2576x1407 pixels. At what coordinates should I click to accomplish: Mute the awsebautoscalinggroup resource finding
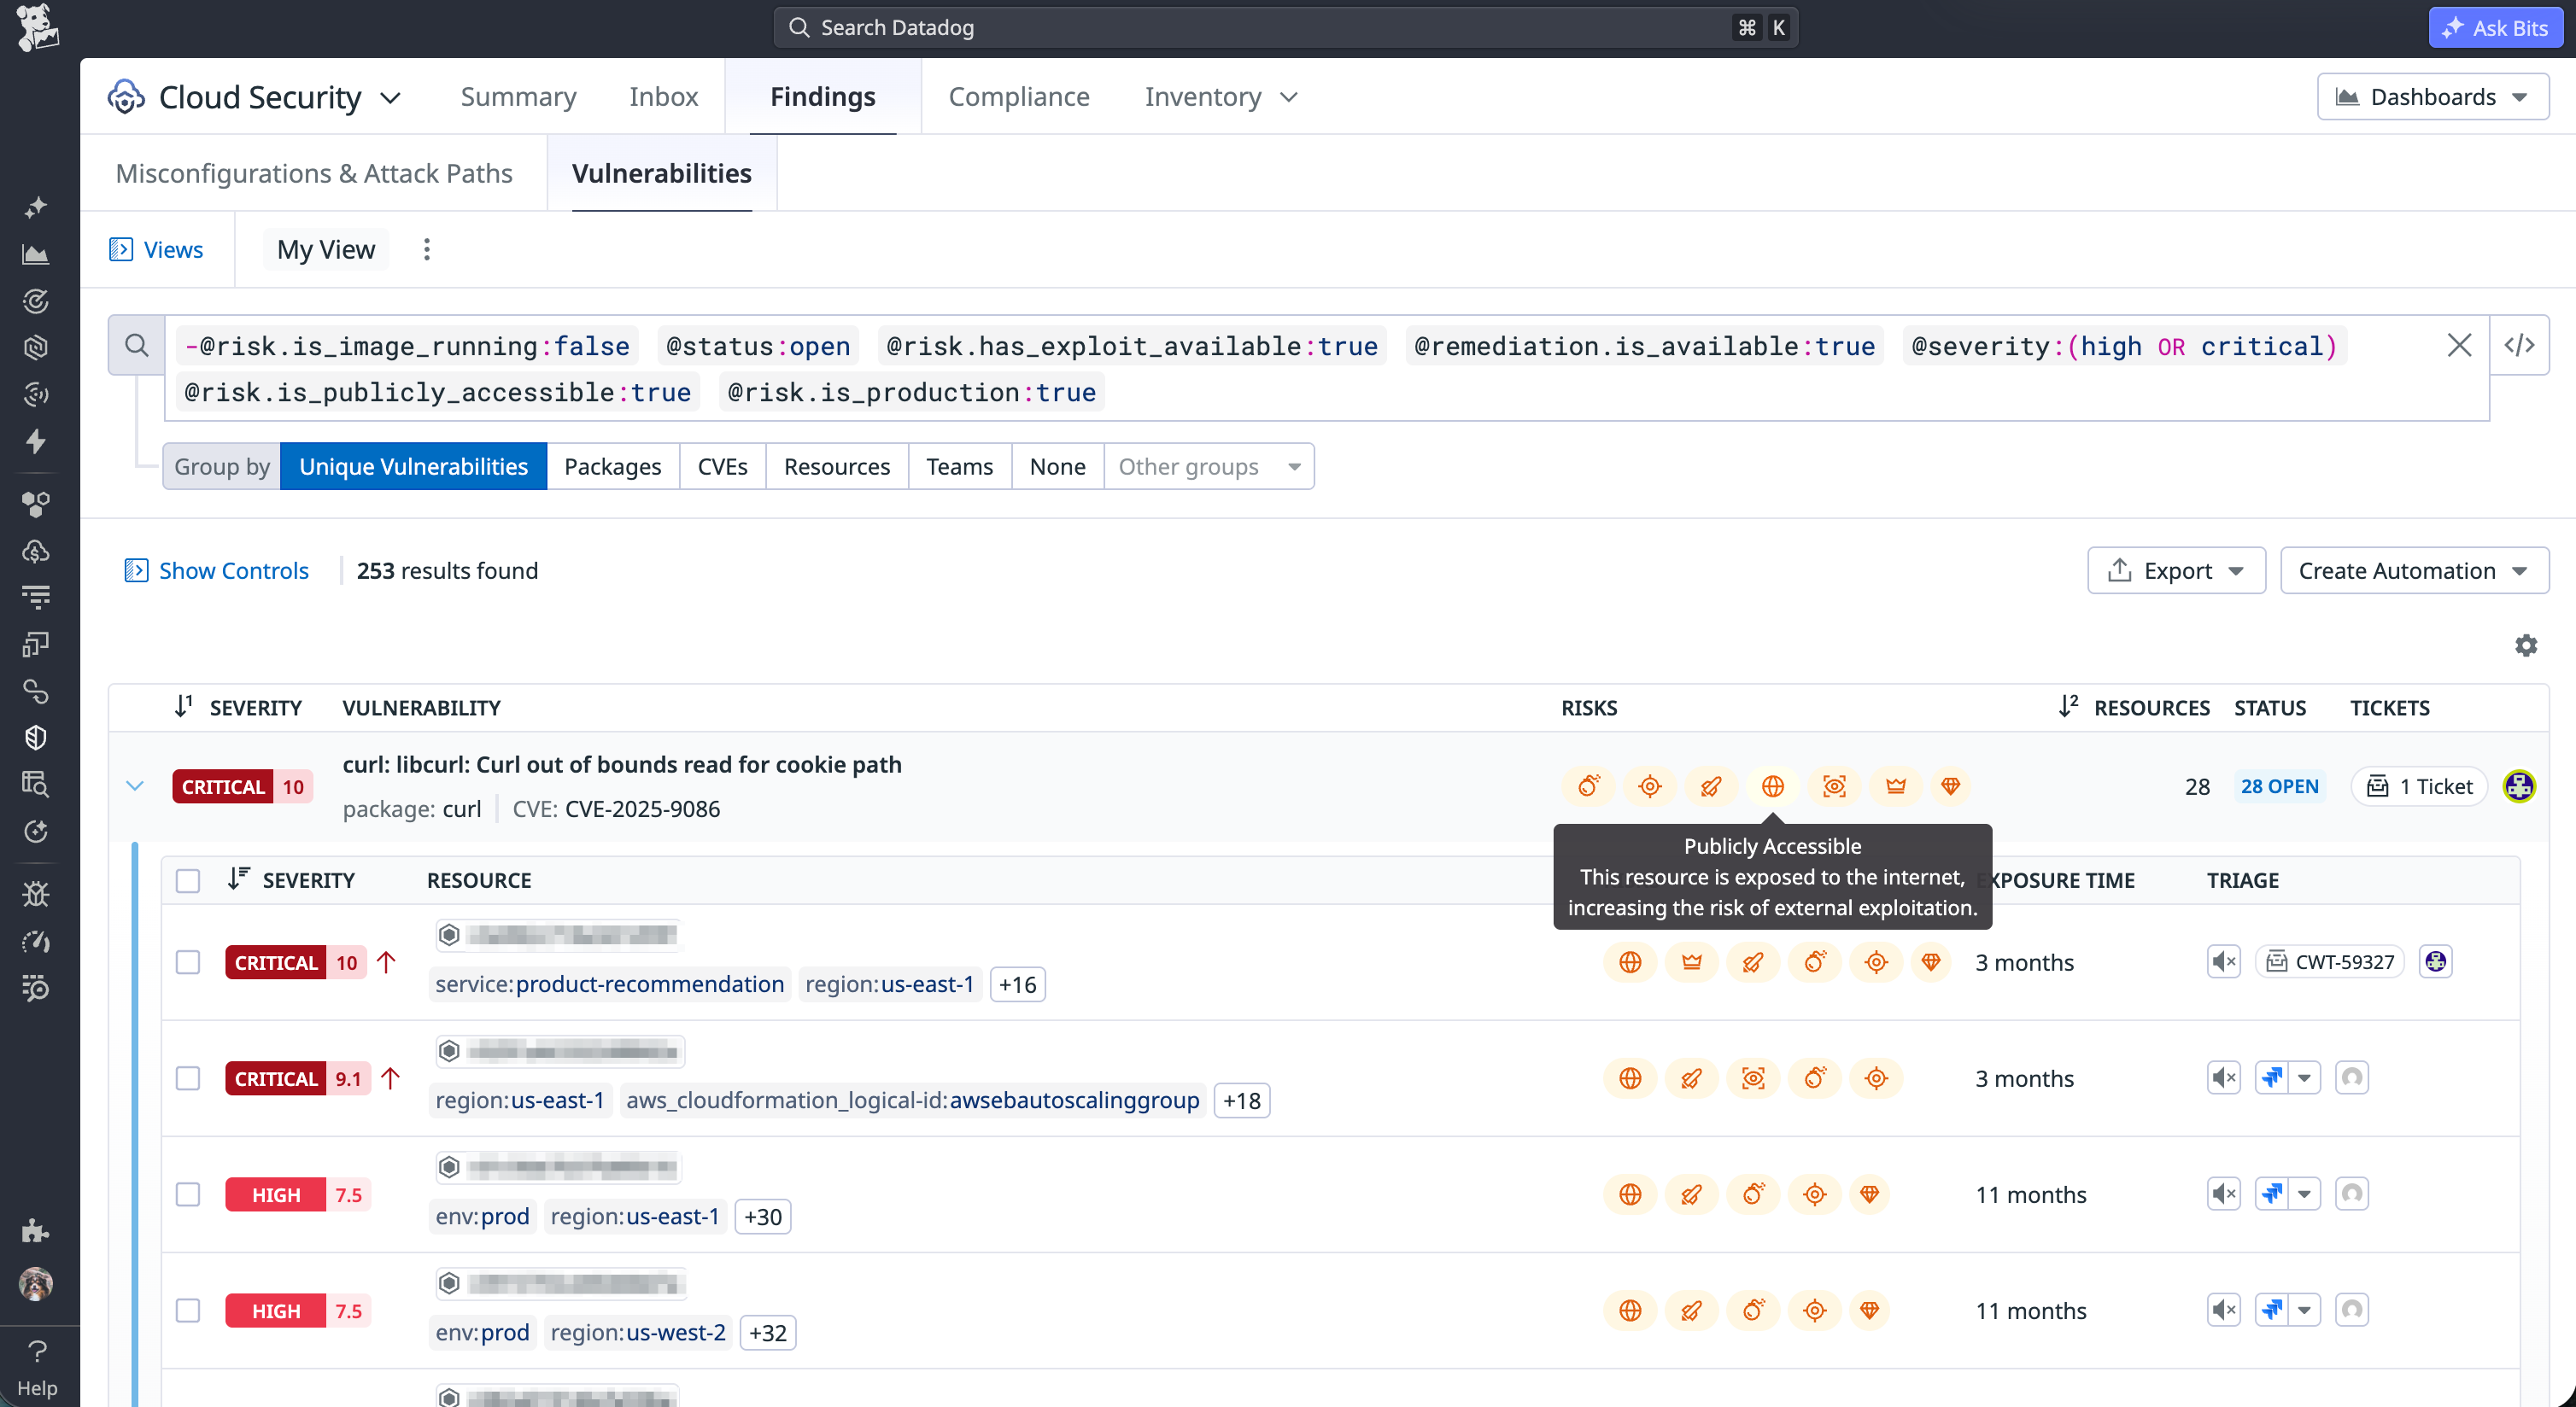tap(2224, 1078)
